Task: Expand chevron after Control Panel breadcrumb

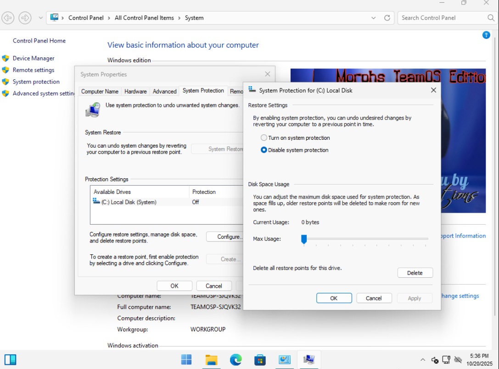Action: coord(109,18)
